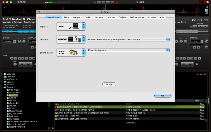Click the disc icon beside Wise Girl track

pos(56,104)
